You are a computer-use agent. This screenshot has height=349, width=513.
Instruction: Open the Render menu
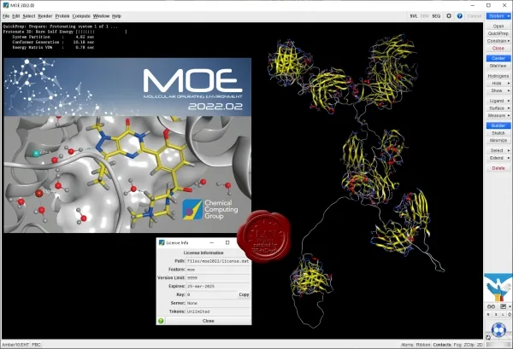(45, 16)
